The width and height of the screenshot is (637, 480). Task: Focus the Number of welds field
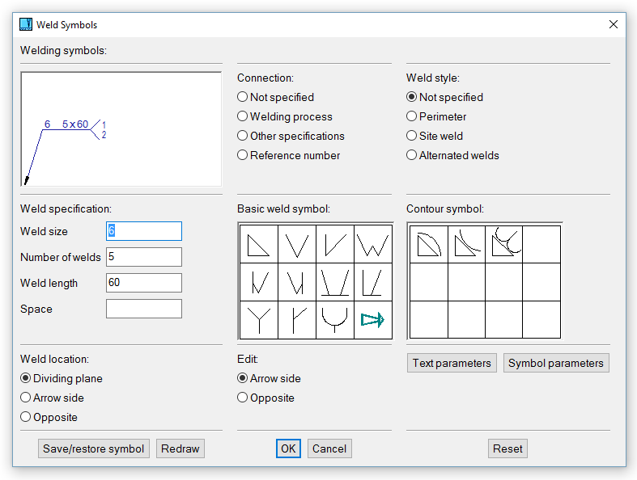(x=144, y=257)
